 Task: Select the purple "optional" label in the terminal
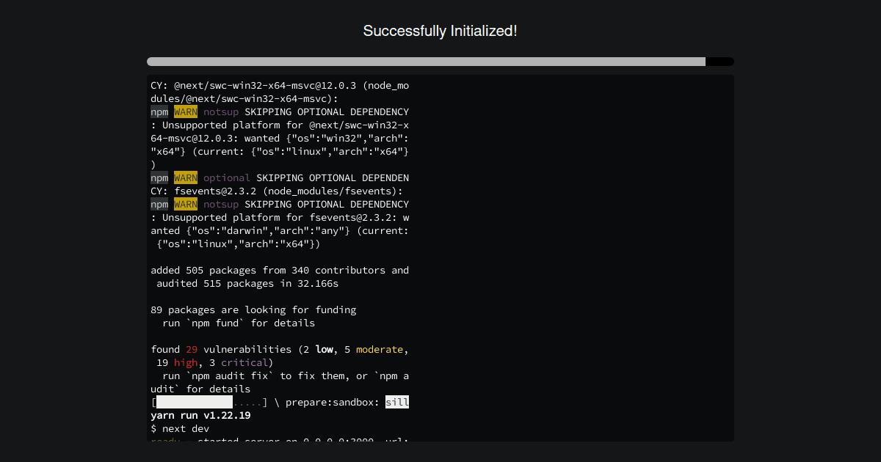[227, 178]
